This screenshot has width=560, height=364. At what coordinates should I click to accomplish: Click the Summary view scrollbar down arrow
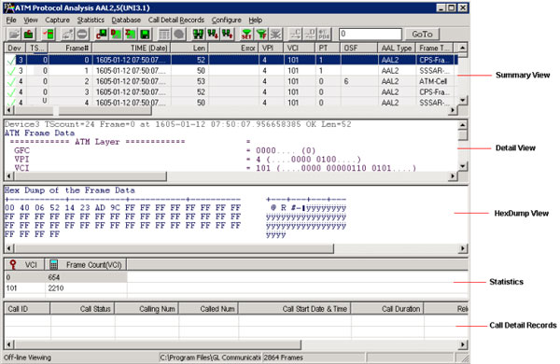pos(463,100)
